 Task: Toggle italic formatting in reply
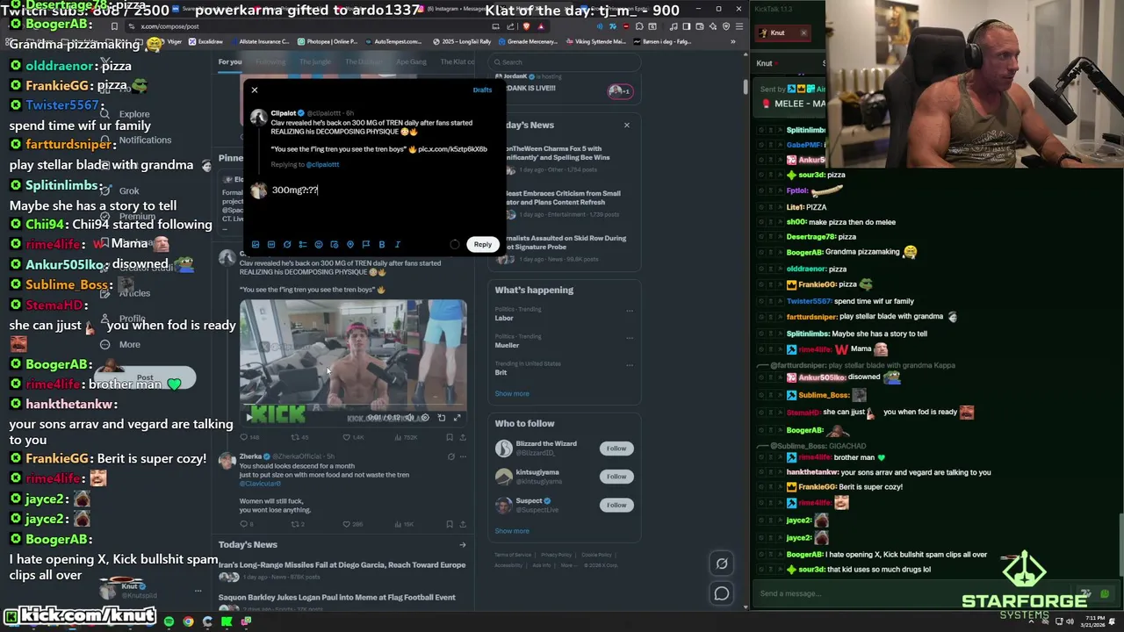click(398, 245)
